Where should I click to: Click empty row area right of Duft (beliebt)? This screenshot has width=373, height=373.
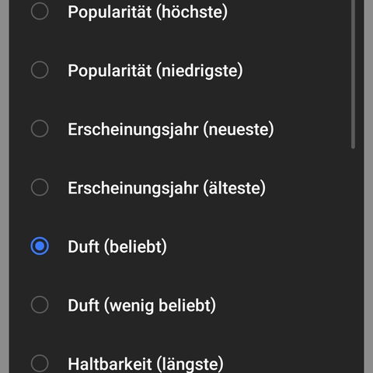pos(258,246)
